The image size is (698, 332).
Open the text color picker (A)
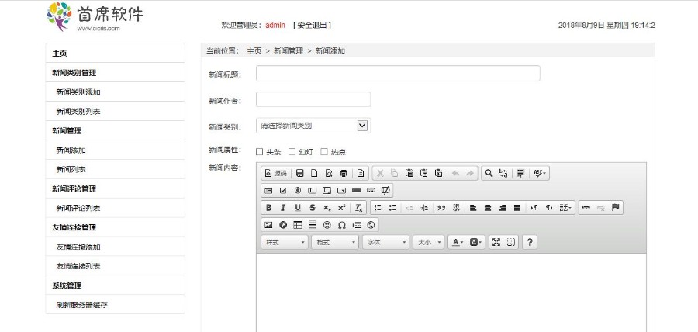(x=458, y=242)
